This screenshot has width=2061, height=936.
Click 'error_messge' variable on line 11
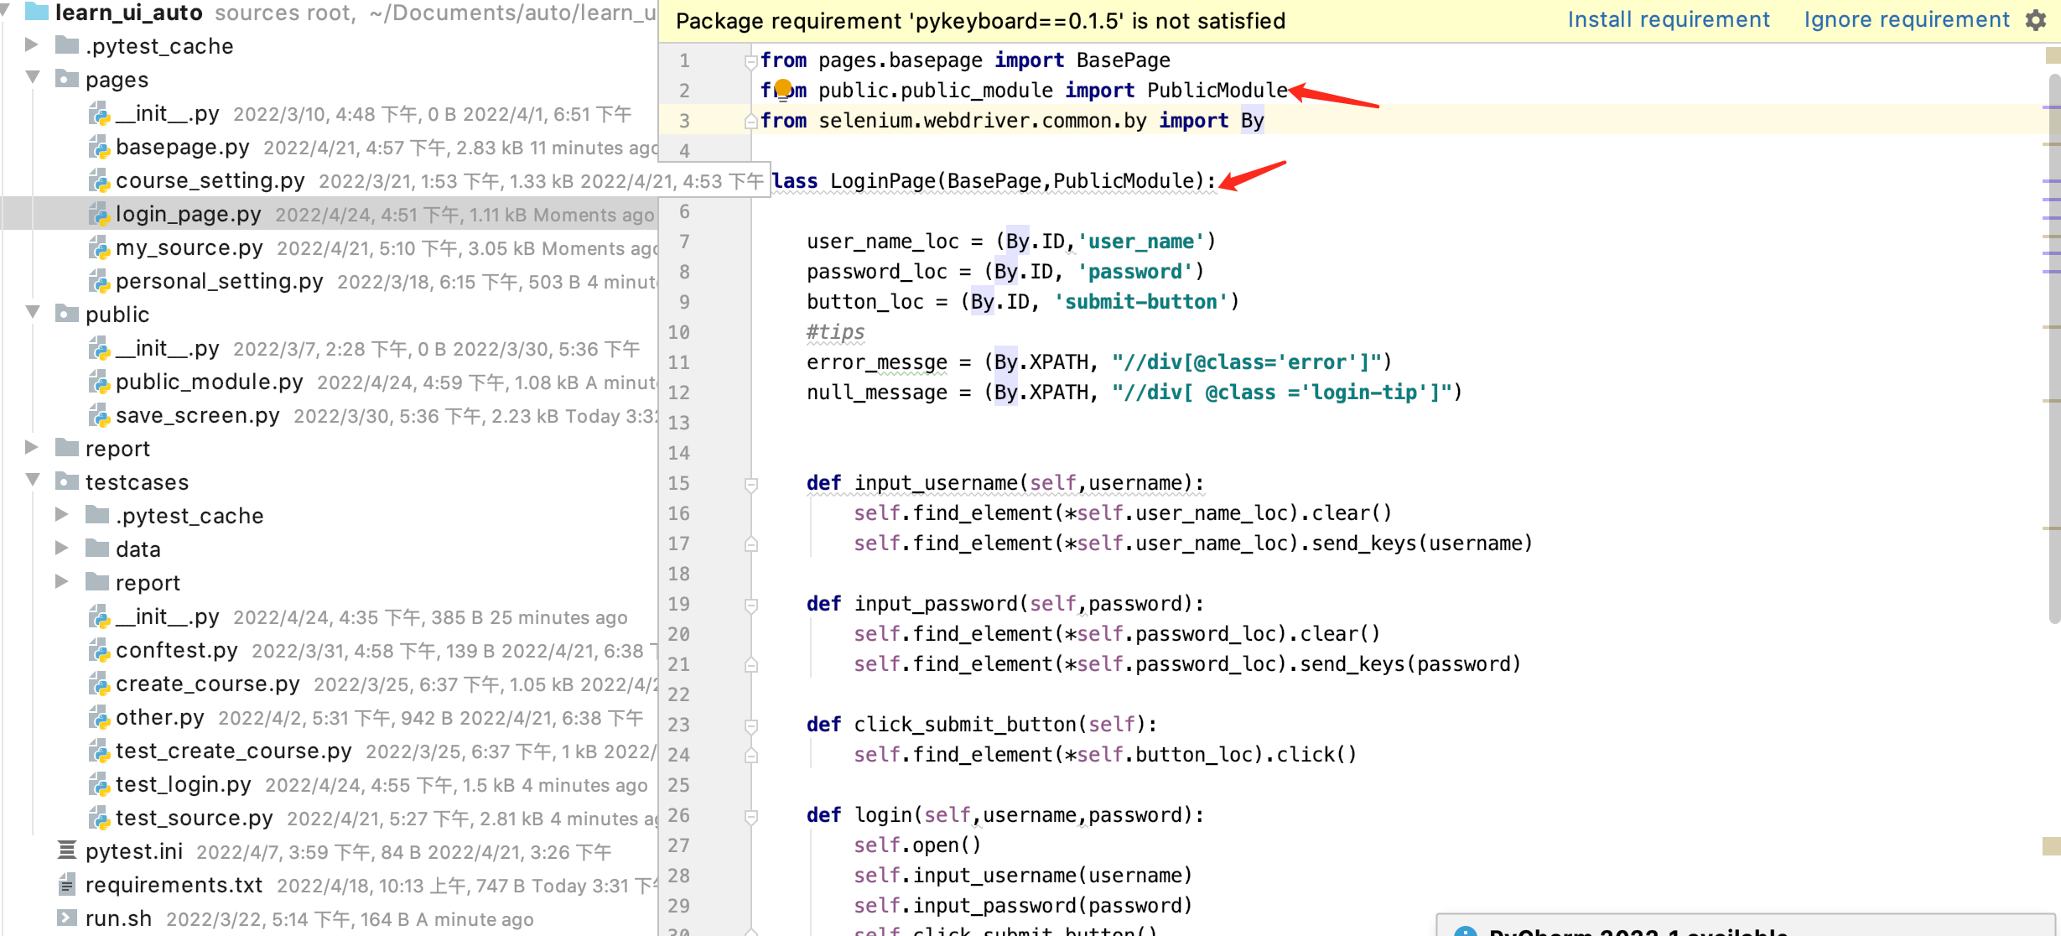point(876,361)
